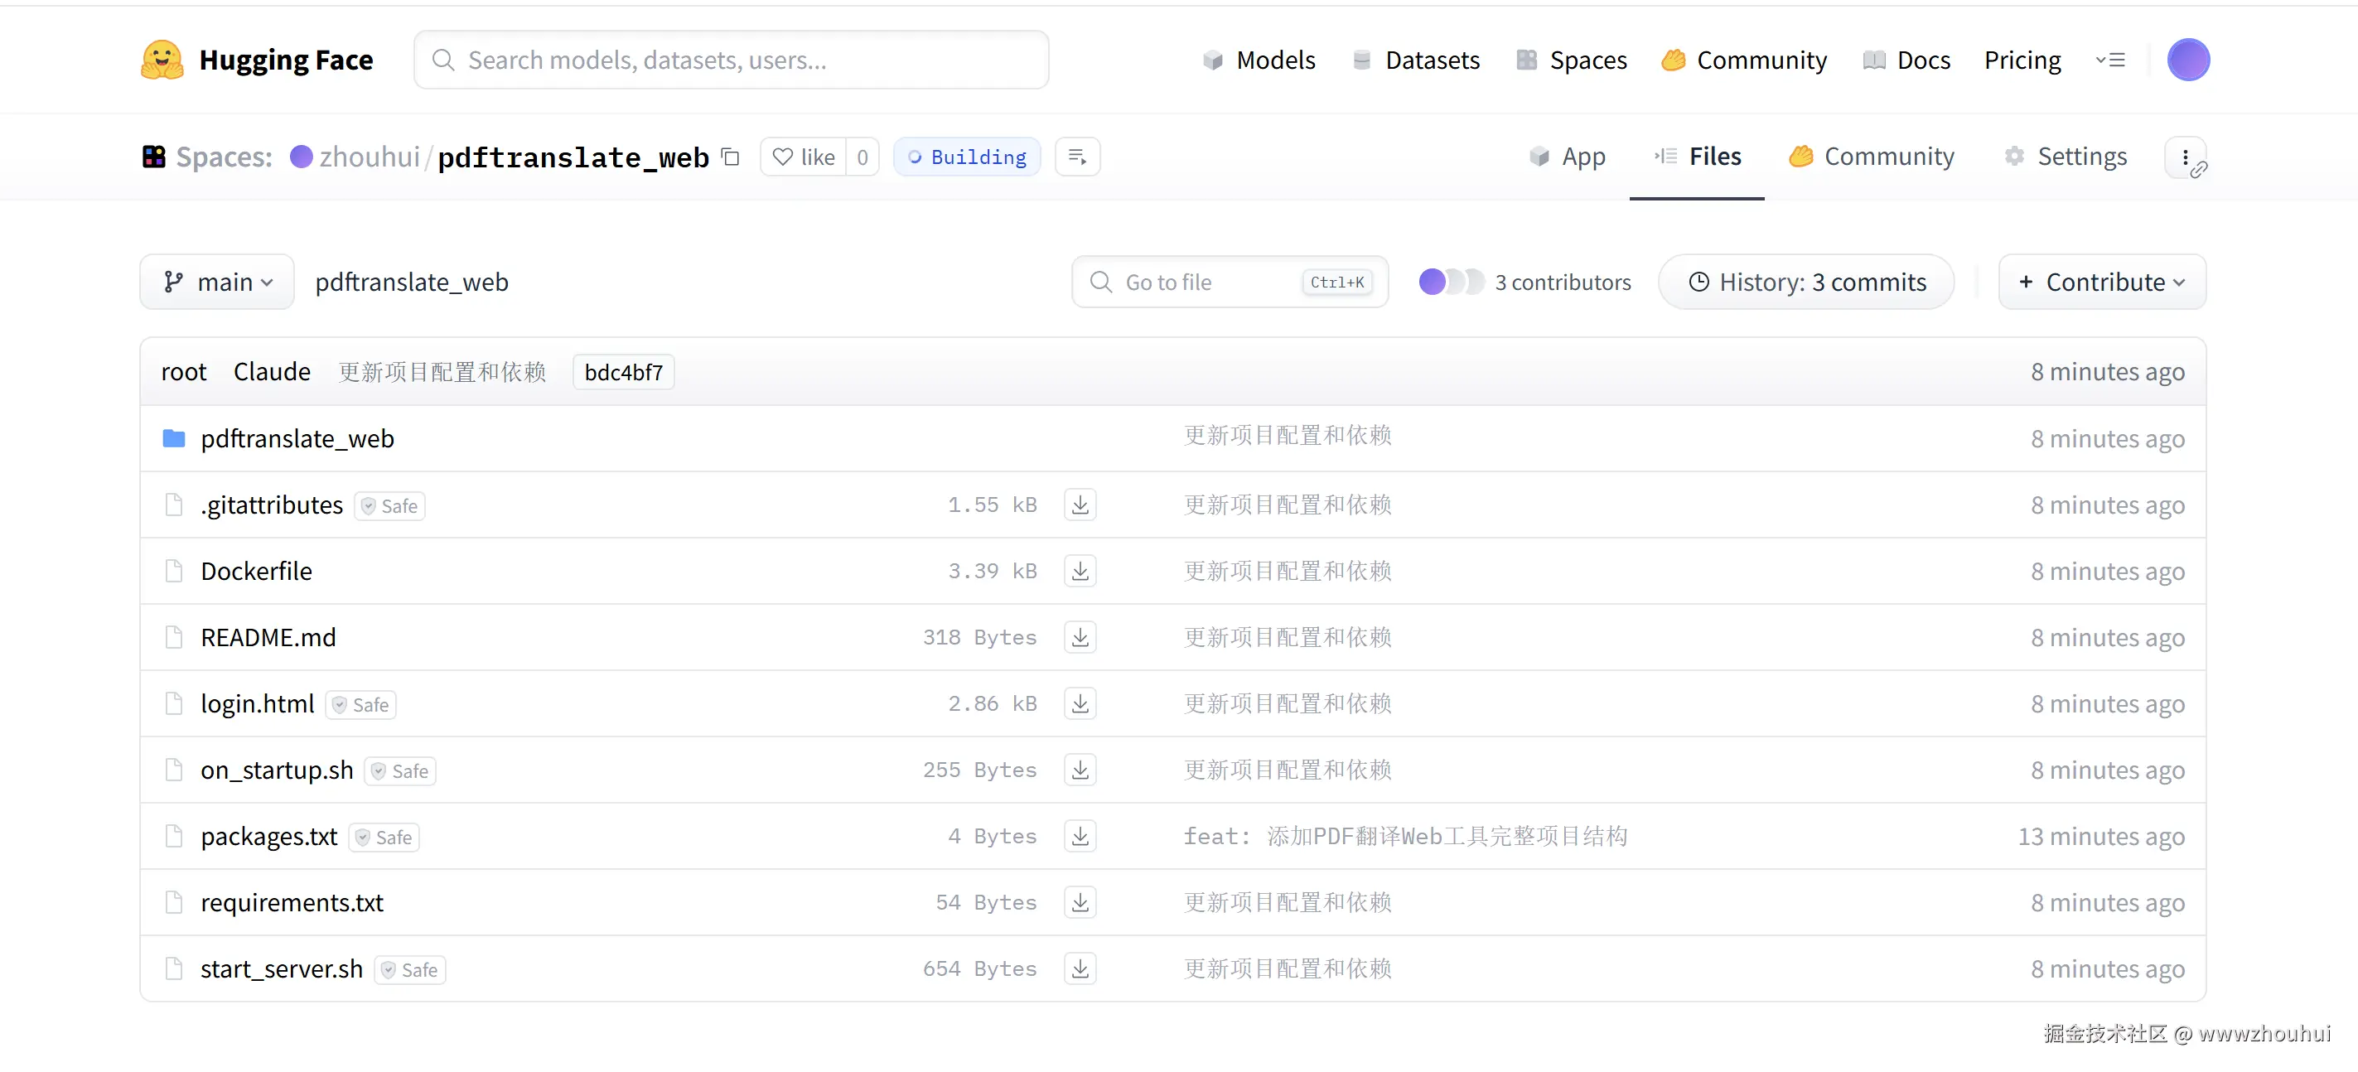The height and width of the screenshot is (1072, 2358).
Task: Open the Dockerfile file name
Action: point(256,572)
